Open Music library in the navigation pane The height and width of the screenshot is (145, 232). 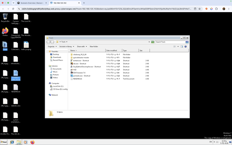click(55, 72)
